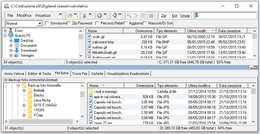Show hidden menu items after Visualizza

tap(60, 14)
